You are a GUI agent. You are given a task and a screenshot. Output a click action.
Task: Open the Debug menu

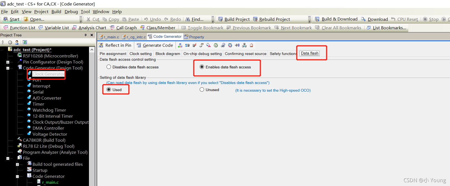click(71, 11)
